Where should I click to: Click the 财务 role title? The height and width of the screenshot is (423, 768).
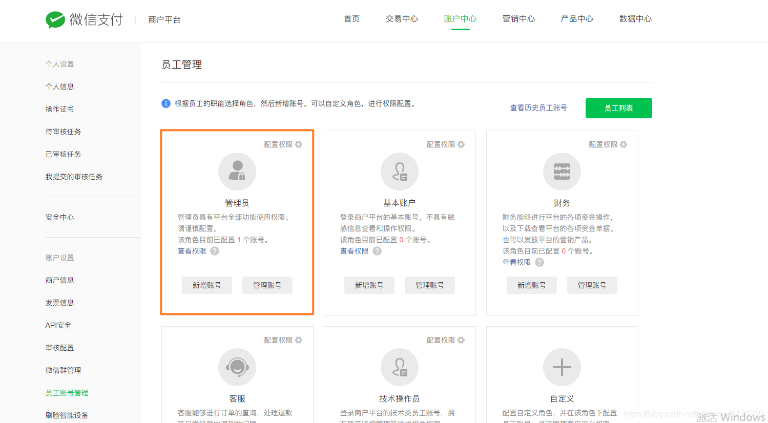[562, 203]
